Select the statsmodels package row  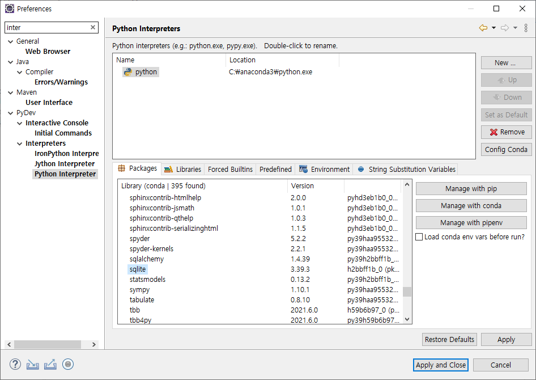[x=147, y=280]
